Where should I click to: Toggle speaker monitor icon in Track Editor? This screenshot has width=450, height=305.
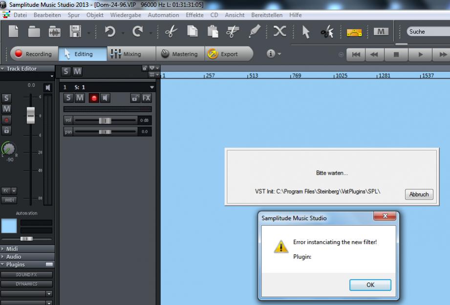48,87
